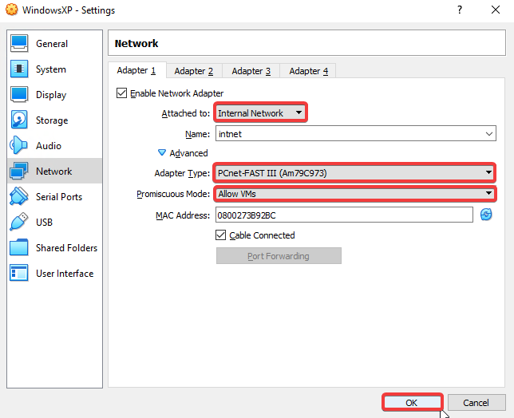The height and width of the screenshot is (418, 514).
Task: Open the Audio speaker icon
Action: tap(19, 145)
